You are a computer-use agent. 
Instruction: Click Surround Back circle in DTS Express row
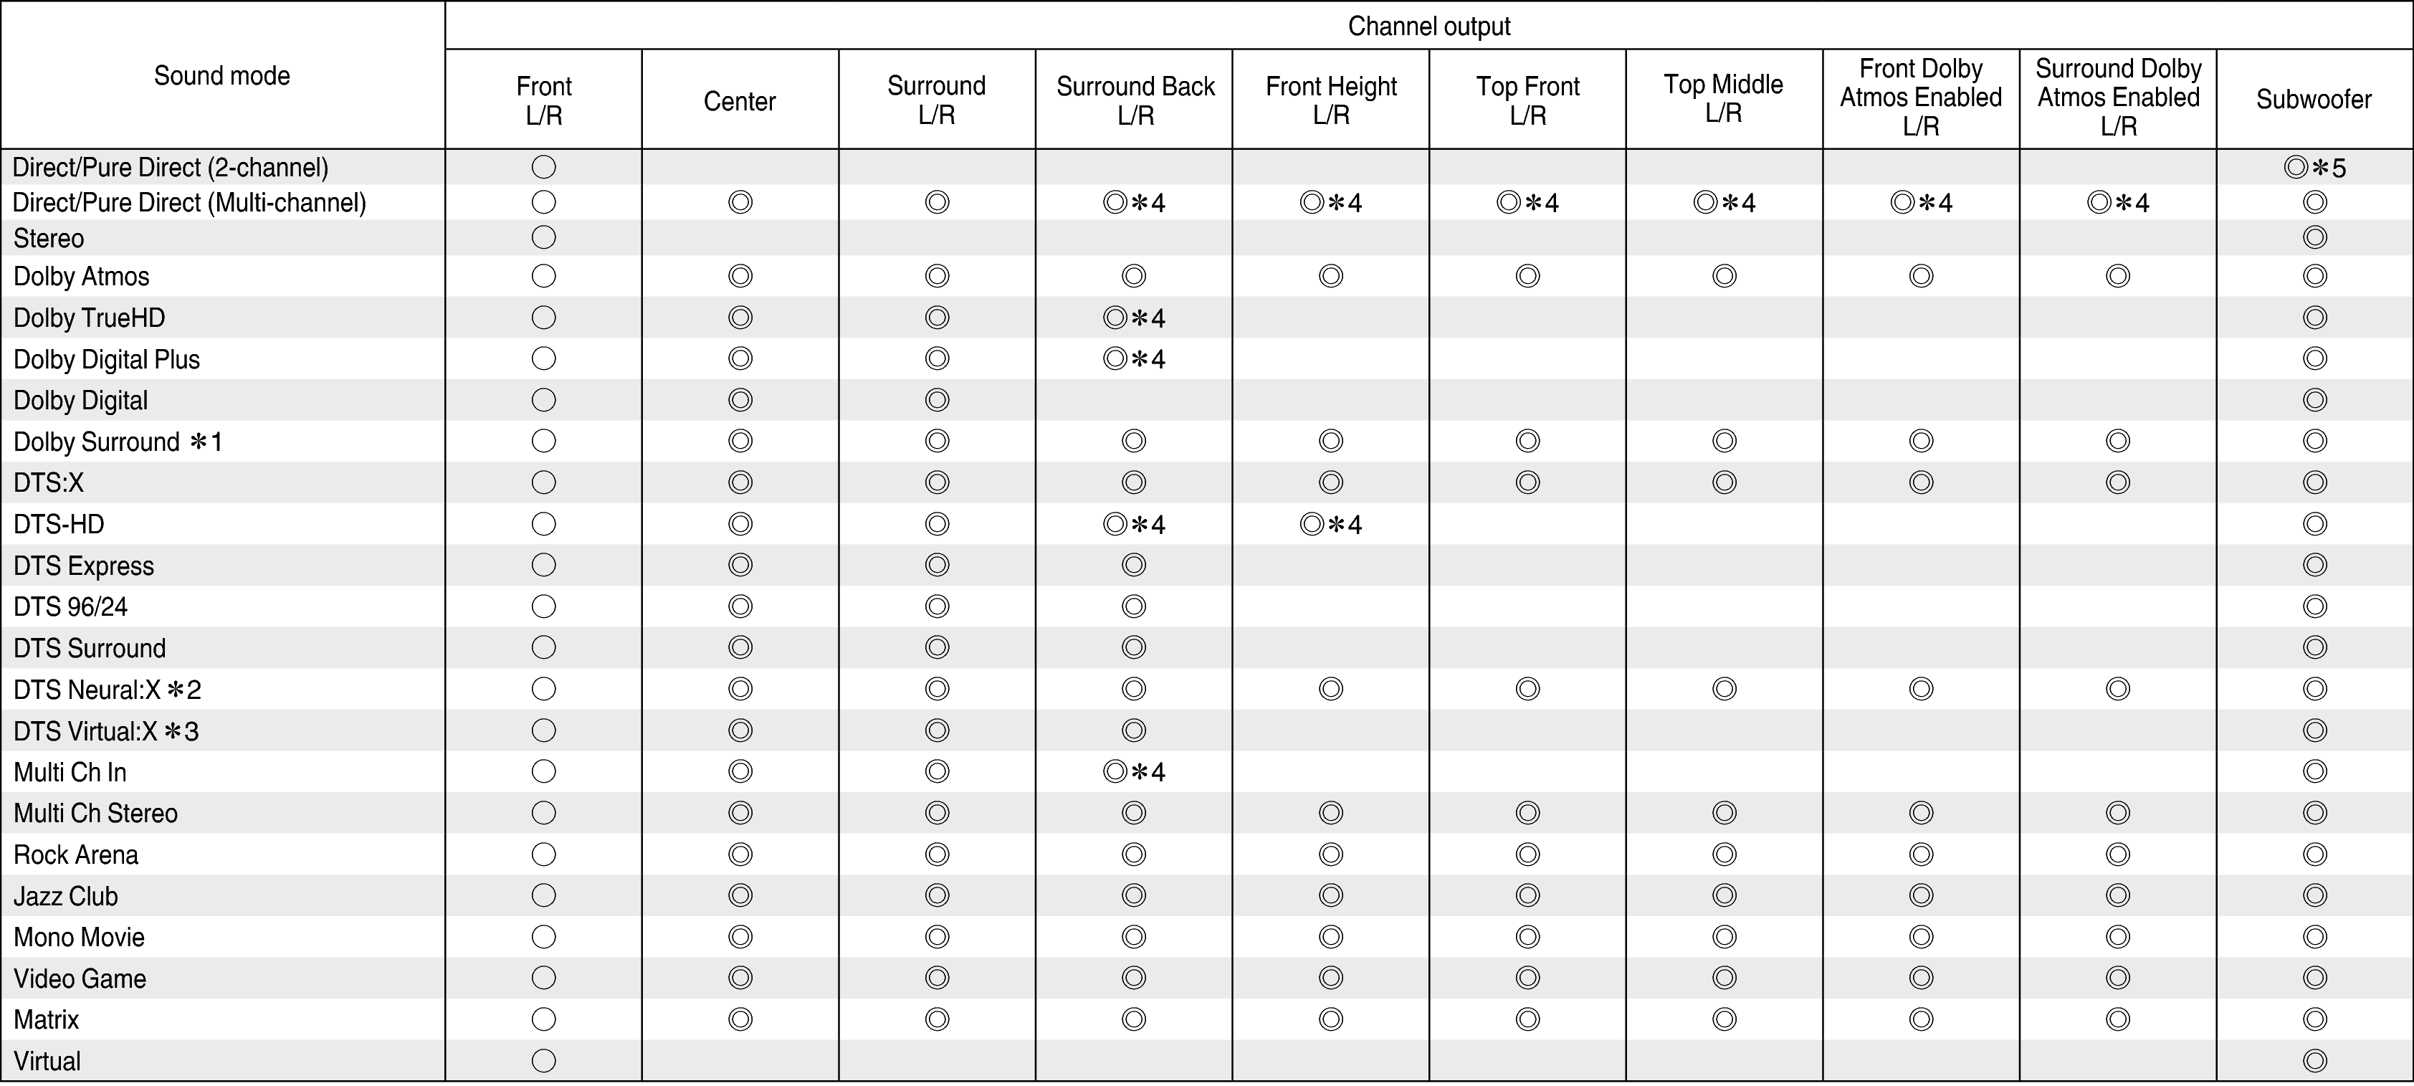[x=1134, y=565]
